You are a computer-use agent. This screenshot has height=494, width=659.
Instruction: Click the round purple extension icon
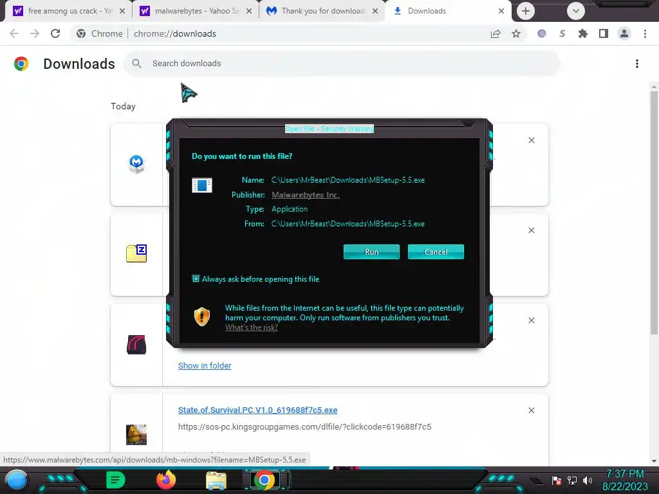point(542,33)
